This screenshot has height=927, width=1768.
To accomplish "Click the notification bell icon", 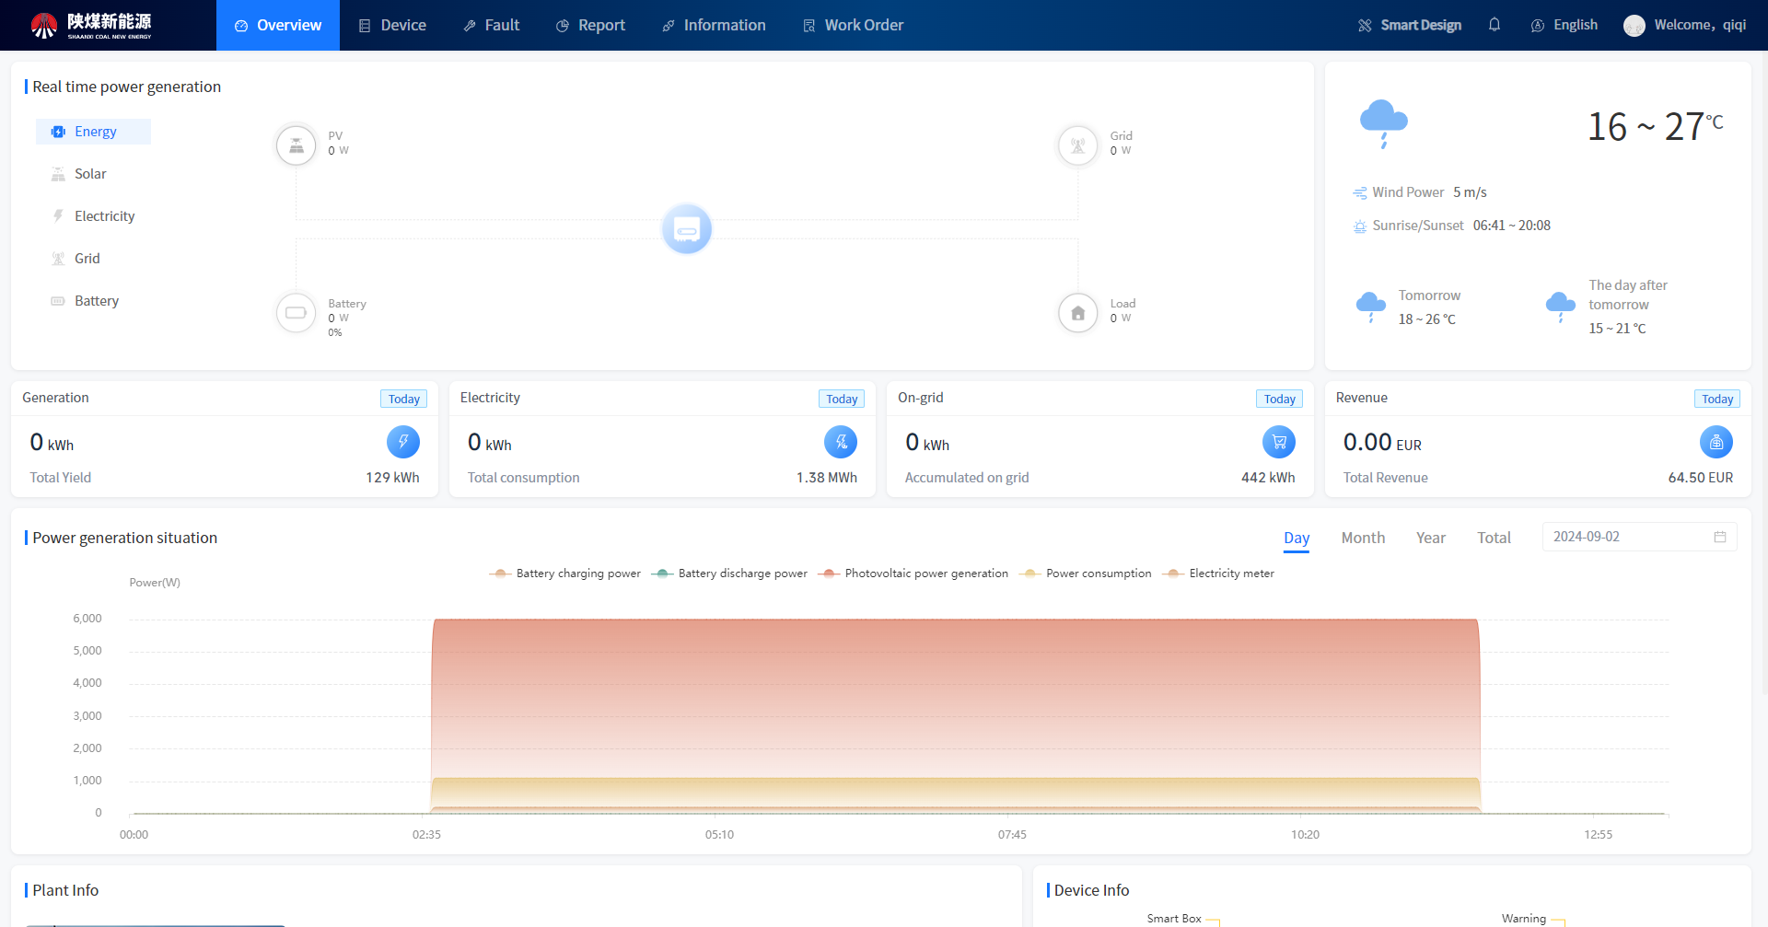I will (x=1495, y=25).
